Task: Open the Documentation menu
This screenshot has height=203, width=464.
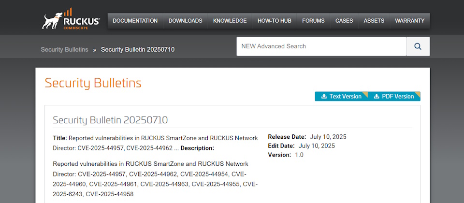Action: (135, 21)
